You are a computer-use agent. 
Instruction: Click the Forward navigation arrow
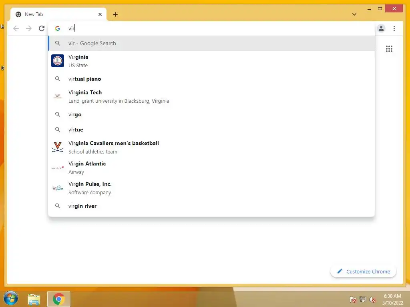[x=29, y=28]
